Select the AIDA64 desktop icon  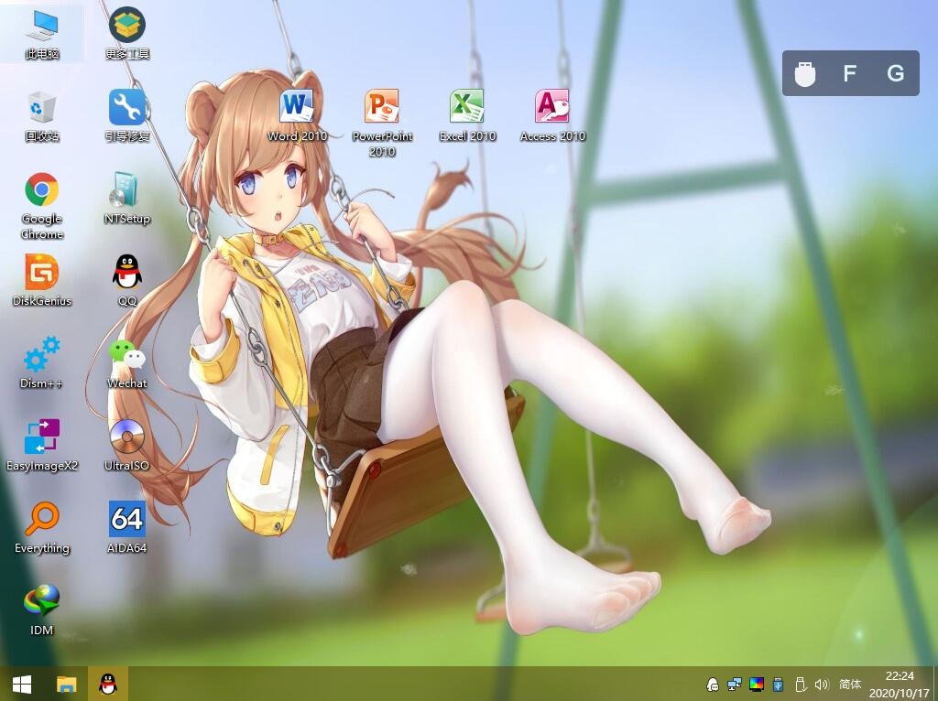pyautogui.click(x=126, y=528)
